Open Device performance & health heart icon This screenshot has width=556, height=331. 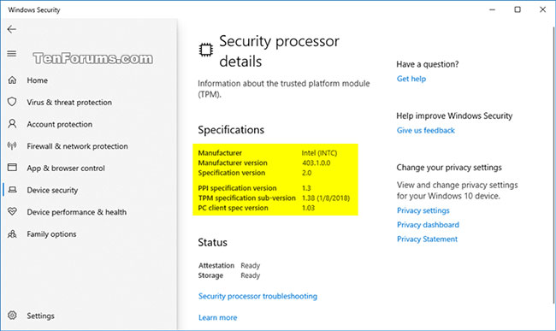[12, 211]
